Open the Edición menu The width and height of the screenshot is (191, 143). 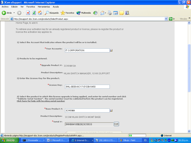coord(15,7)
